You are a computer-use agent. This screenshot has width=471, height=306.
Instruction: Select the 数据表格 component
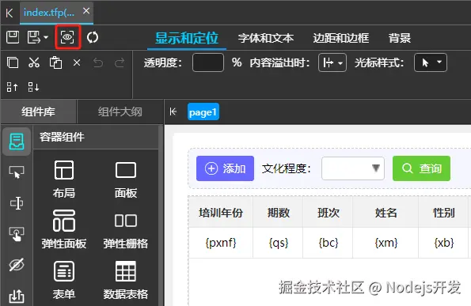pyautogui.click(x=126, y=281)
